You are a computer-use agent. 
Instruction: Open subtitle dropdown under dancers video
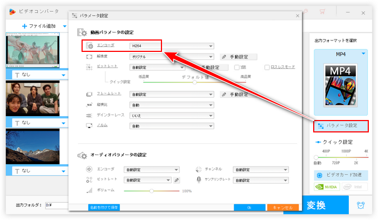coord(63,75)
